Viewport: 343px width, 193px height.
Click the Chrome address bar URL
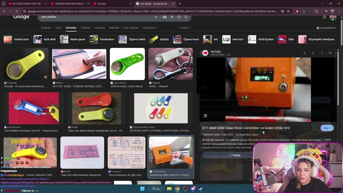(153, 11)
